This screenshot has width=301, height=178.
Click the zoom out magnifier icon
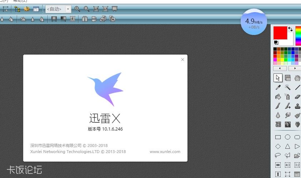pyautogui.click(x=86, y=9)
